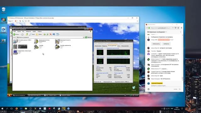Open the XP Recycle Bin (Корзина) desktop icon
The height and width of the screenshot is (113, 201).
[x=134, y=88]
